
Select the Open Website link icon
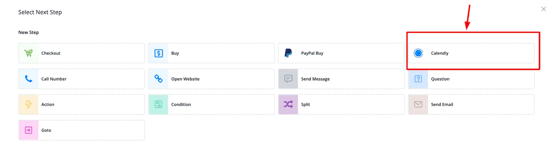159,79
